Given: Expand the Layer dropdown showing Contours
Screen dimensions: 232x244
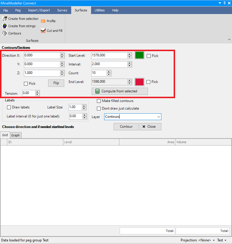Looking at the screenshot, I should pos(159,117).
